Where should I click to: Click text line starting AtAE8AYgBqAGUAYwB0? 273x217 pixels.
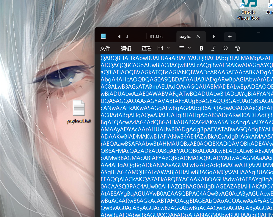(187, 194)
